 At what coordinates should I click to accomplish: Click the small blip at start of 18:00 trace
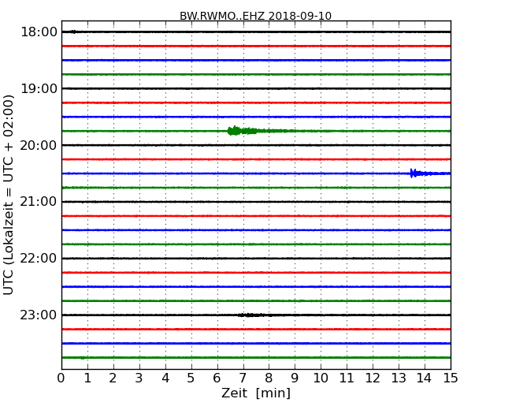point(74,32)
